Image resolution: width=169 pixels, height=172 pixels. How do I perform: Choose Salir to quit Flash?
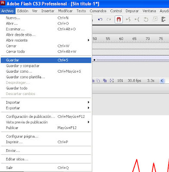pyautogui.click(x=46, y=168)
